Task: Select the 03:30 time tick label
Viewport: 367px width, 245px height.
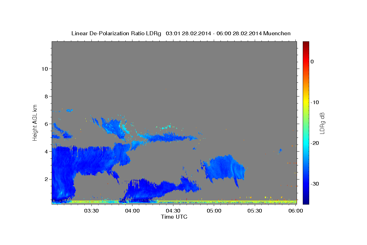Action: point(91,211)
